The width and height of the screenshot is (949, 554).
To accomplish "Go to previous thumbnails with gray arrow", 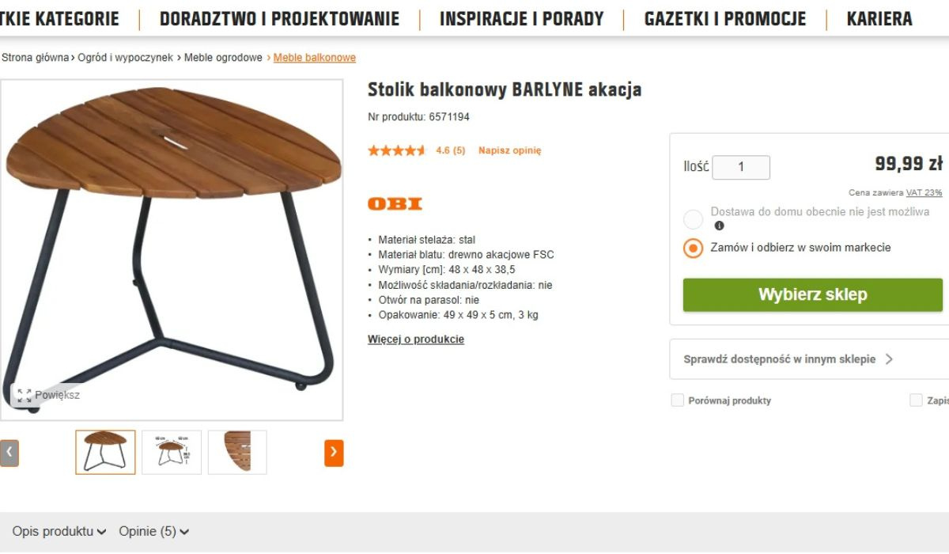I will [x=9, y=453].
